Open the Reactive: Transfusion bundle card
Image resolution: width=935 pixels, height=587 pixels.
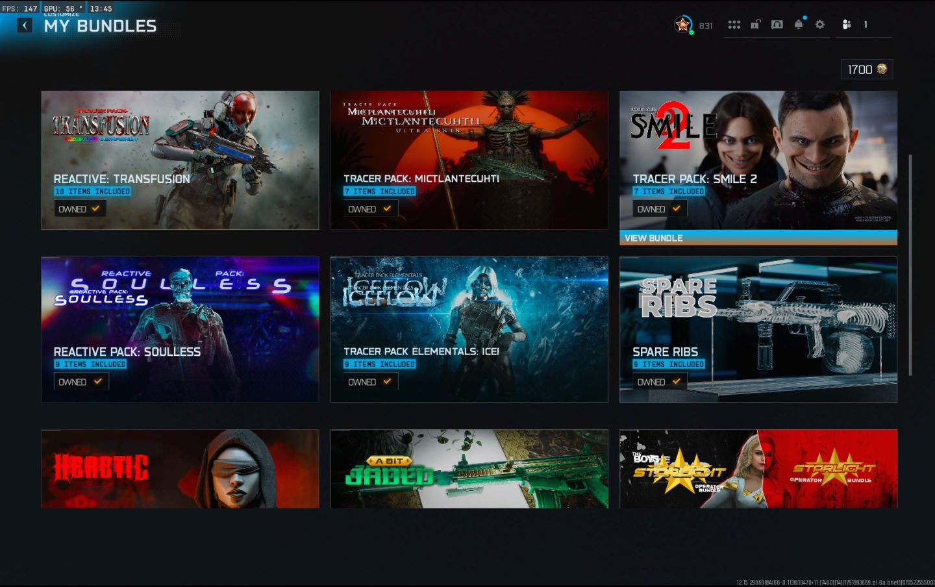coord(180,160)
